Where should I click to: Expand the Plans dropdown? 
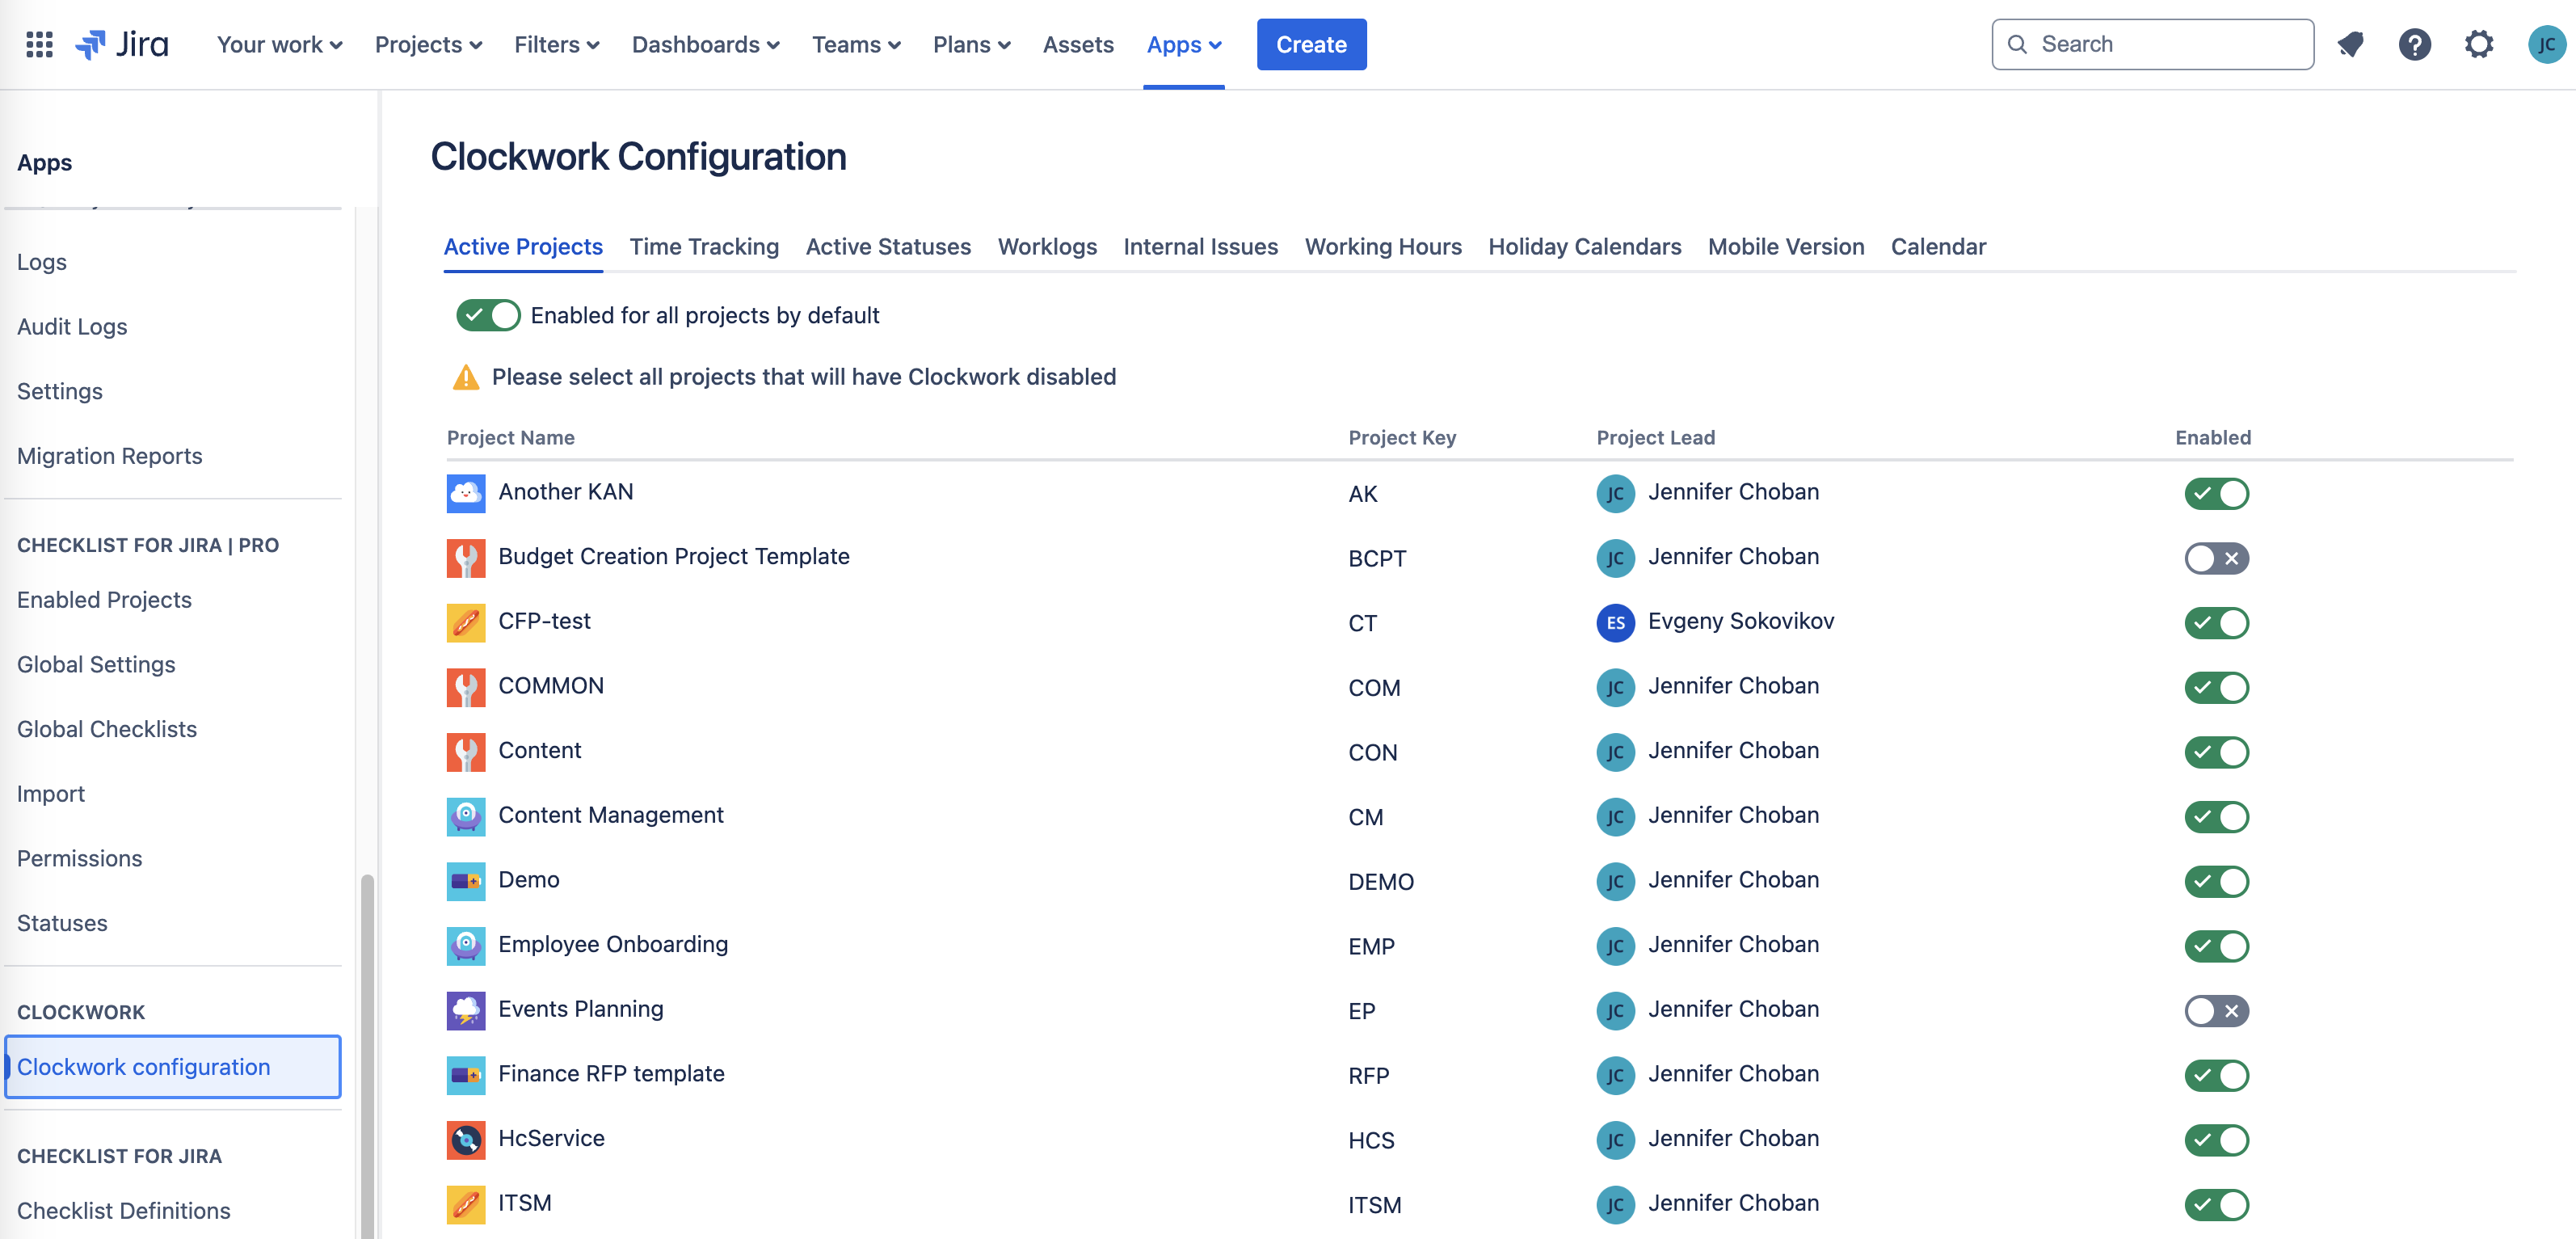971,44
